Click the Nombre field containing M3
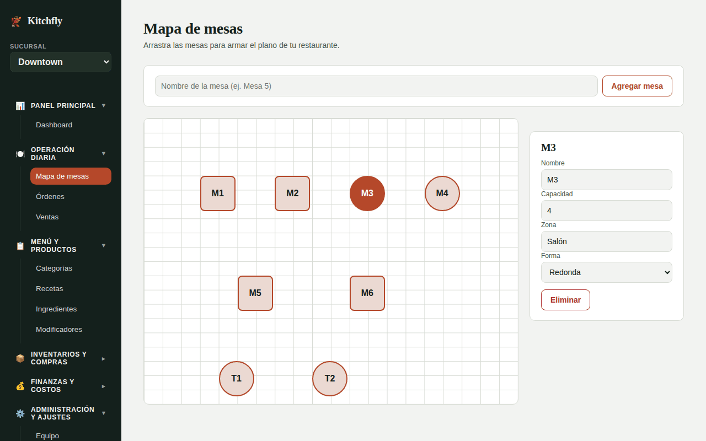Viewport: 706px width, 441px height. click(607, 180)
